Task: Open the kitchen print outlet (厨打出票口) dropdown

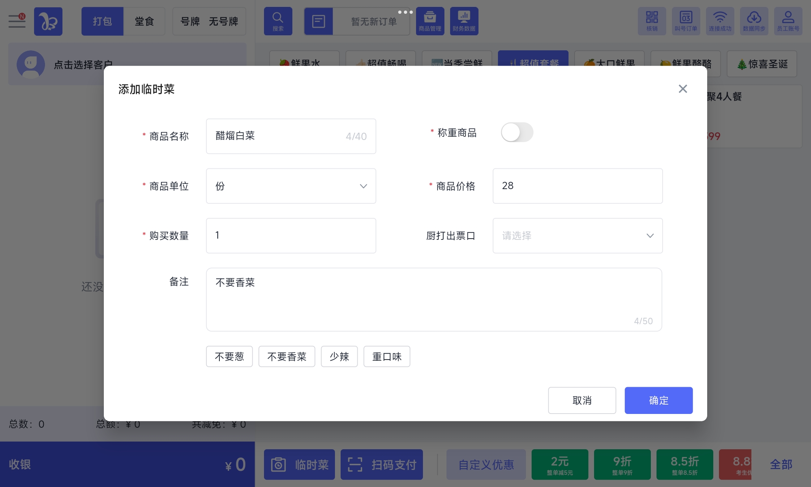Action: (577, 236)
